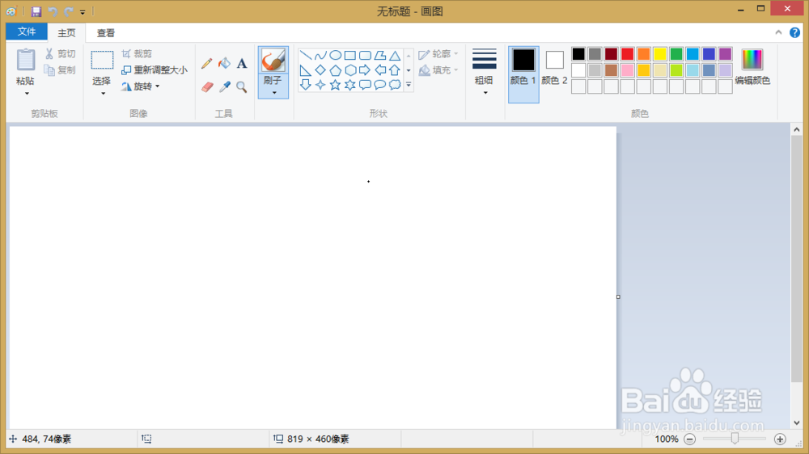This screenshot has width=809, height=454.
Task: Choose the Cloud callout shape
Action: pyautogui.click(x=395, y=85)
